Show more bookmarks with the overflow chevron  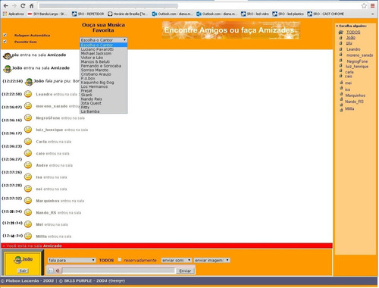[x=372, y=14]
